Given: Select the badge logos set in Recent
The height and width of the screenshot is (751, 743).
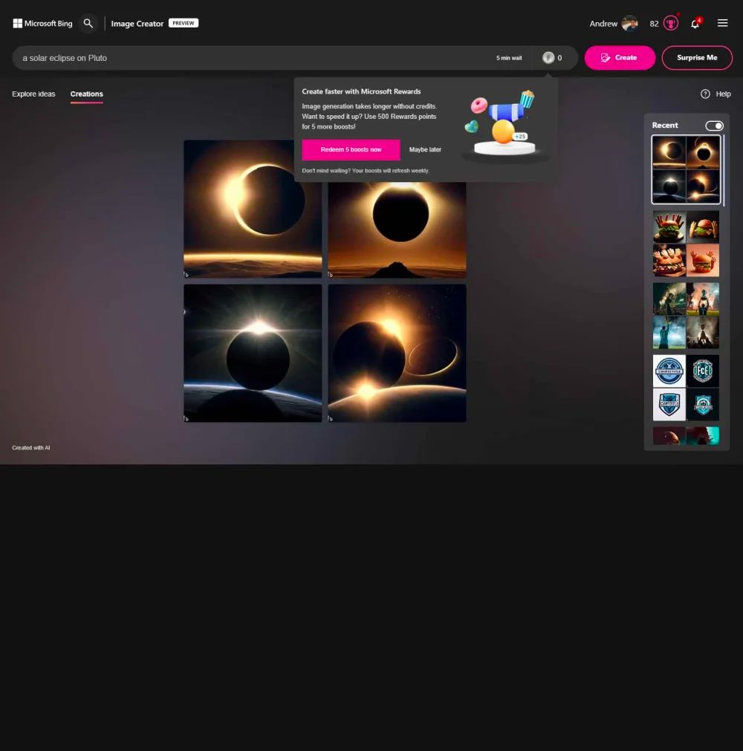Looking at the screenshot, I should 686,388.
